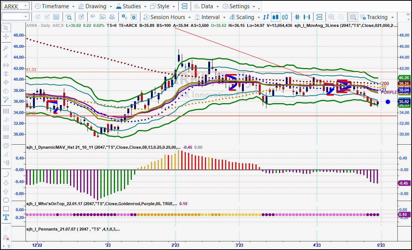Click the delete drawing objects tool
412x250 pixels.
[x=6, y=237]
